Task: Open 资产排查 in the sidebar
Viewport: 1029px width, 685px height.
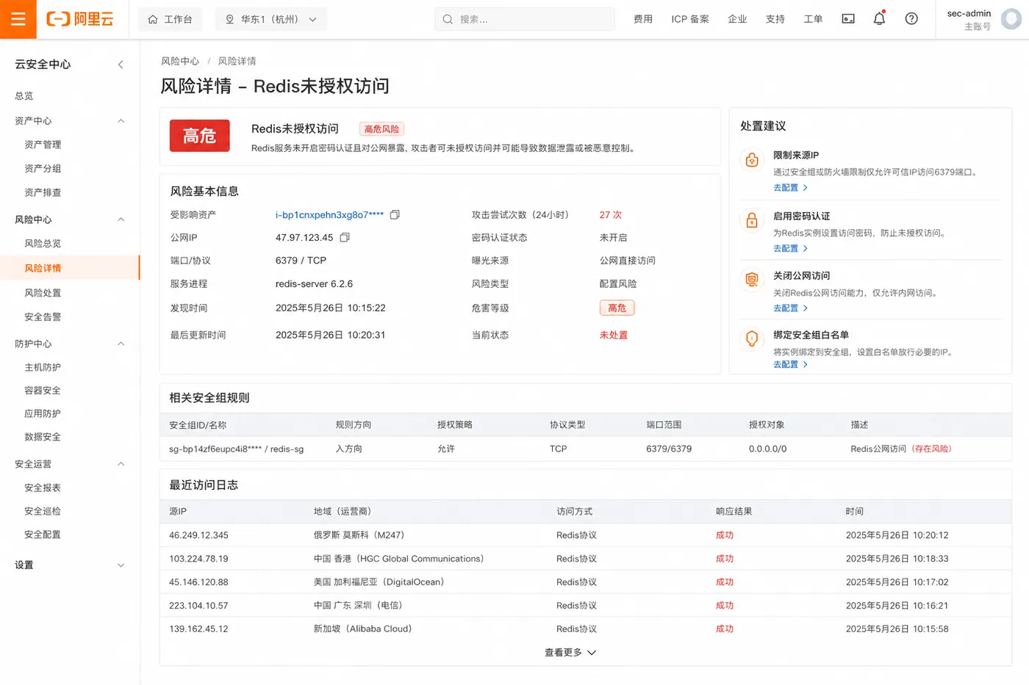Action: click(x=43, y=192)
